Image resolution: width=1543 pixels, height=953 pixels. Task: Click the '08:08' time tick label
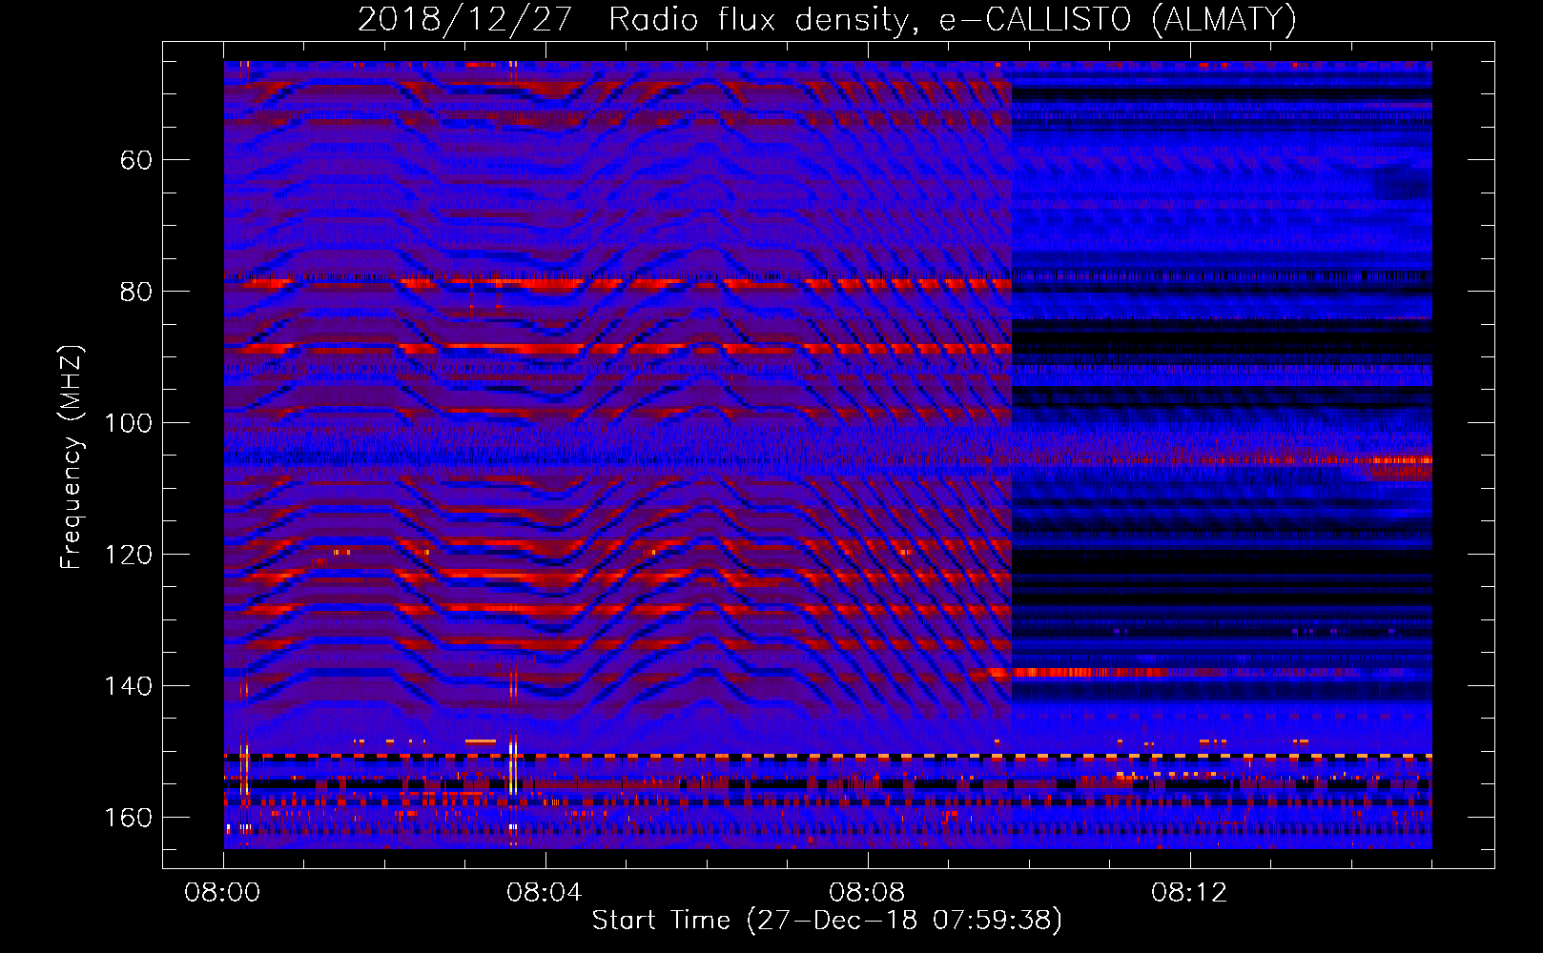tap(867, 893)
